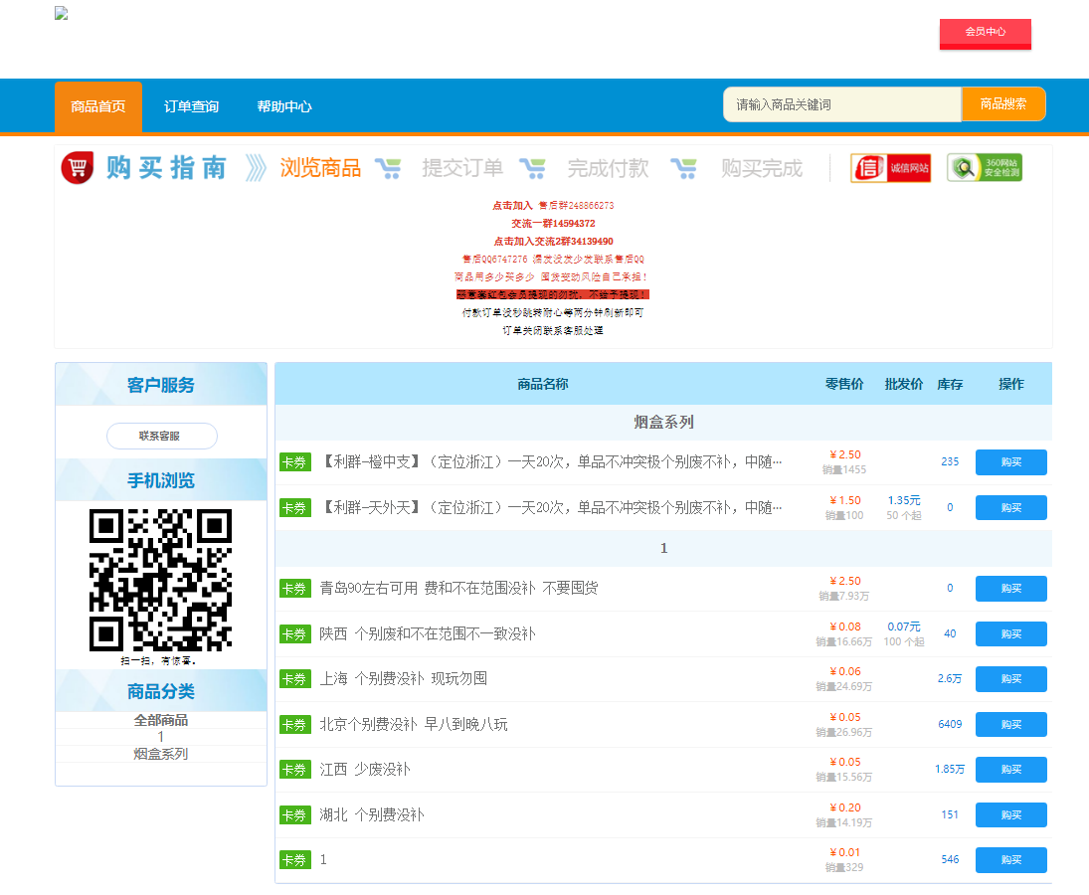
Task: Buy the 江西 少废没补 item
Action: click(1011, 770)
